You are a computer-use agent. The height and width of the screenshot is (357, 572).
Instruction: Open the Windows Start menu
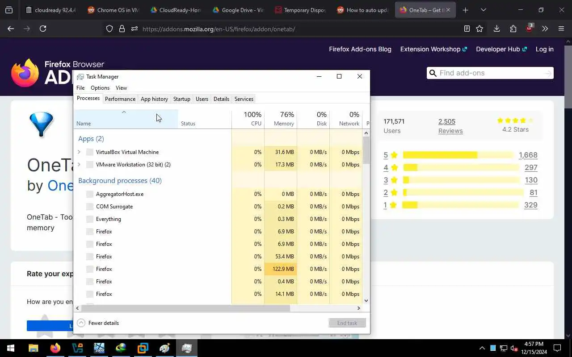tap(11, 348)
